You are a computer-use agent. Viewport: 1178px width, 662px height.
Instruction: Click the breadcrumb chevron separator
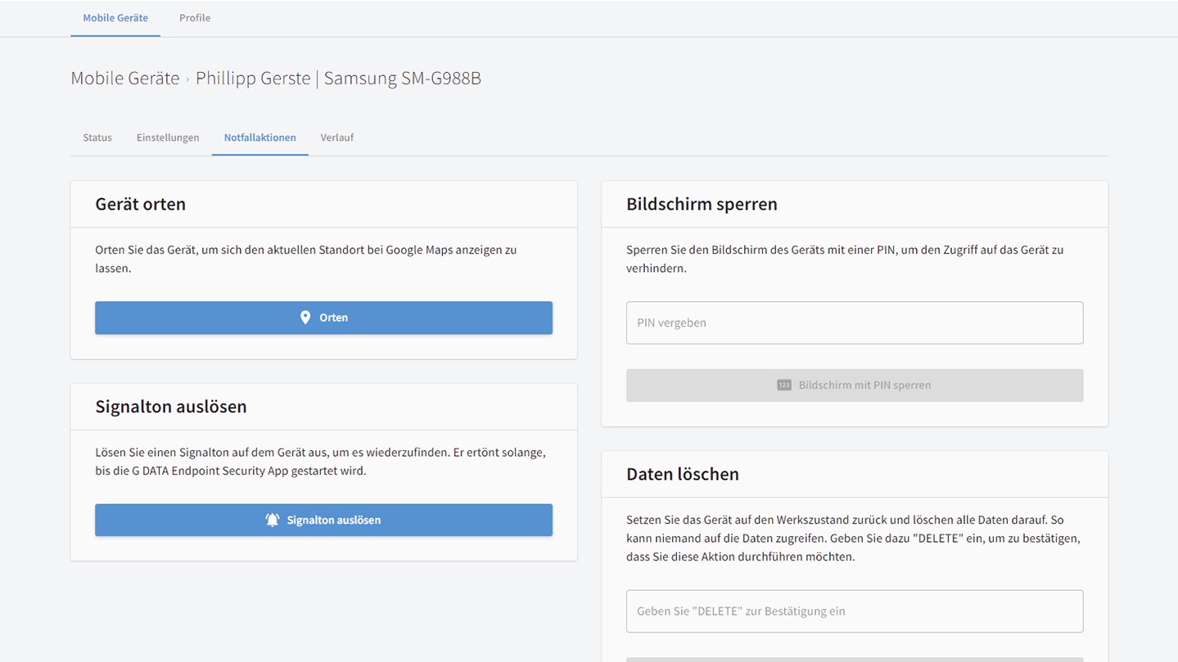(187, 79)
